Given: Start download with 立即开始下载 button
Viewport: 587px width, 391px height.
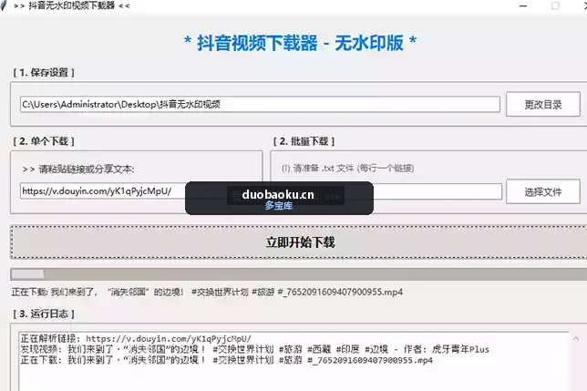Looking at the screenshot, I should pos(299,242).
